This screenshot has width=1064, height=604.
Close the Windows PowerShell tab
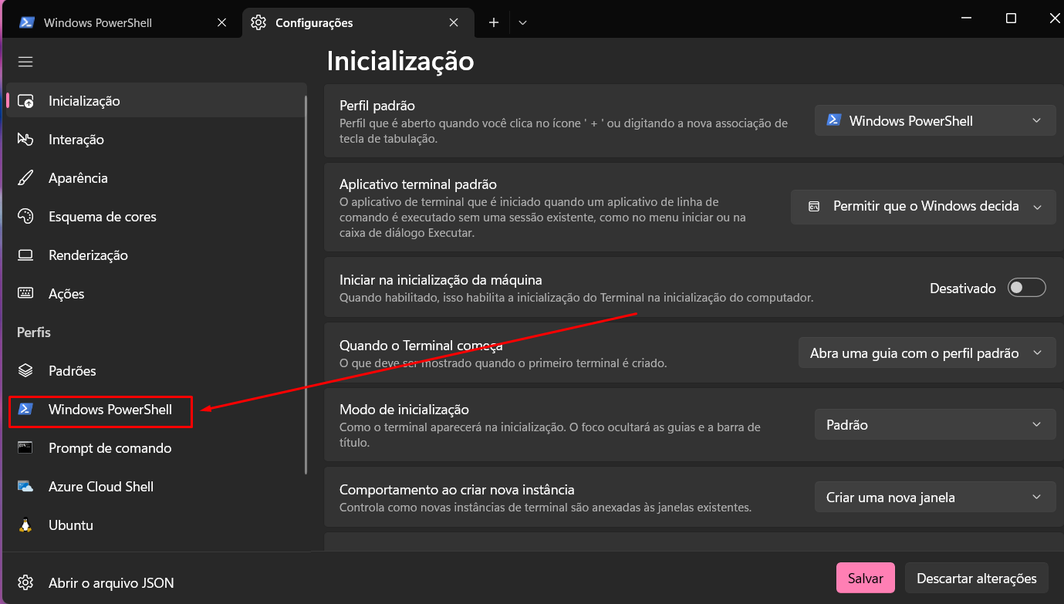[x=222, y=22]
